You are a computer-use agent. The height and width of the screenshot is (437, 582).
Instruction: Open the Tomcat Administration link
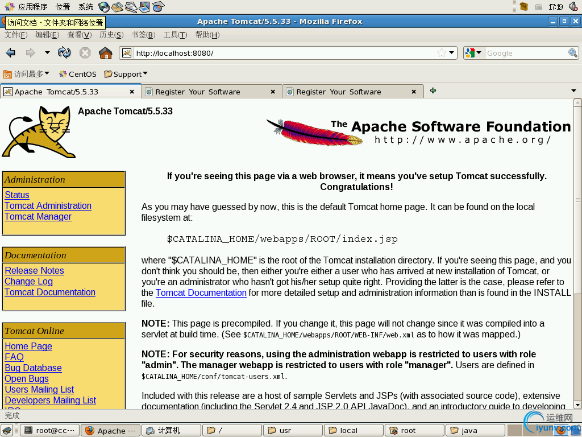coord(48,205)
